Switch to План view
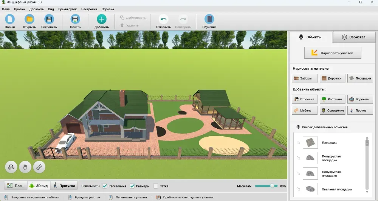The image size is (378, 201). (15, 185)
